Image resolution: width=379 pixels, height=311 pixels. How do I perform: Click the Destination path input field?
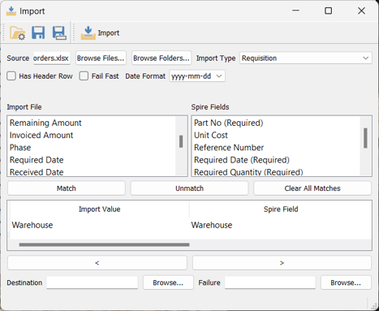coord(93,283)
